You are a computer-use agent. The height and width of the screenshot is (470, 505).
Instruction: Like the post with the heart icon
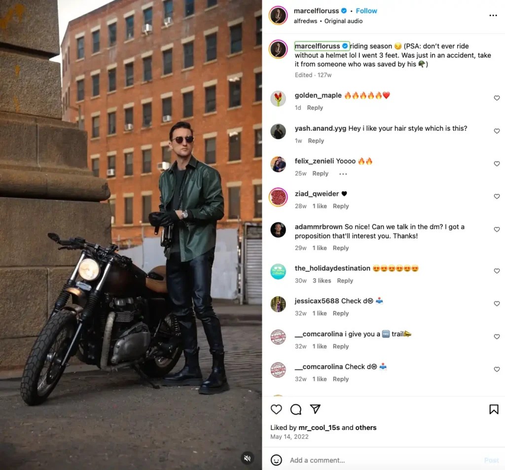(276, 409)
